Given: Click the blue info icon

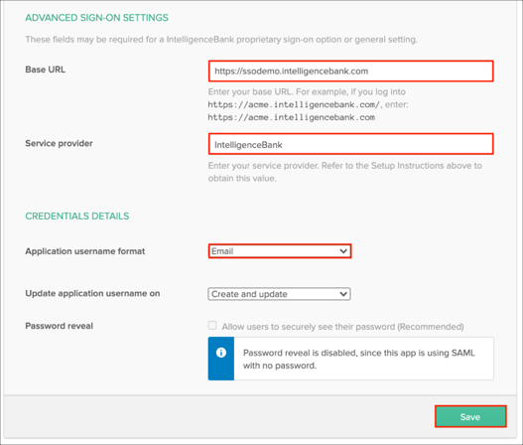Looking at the screenshot, I should (220, 353).
